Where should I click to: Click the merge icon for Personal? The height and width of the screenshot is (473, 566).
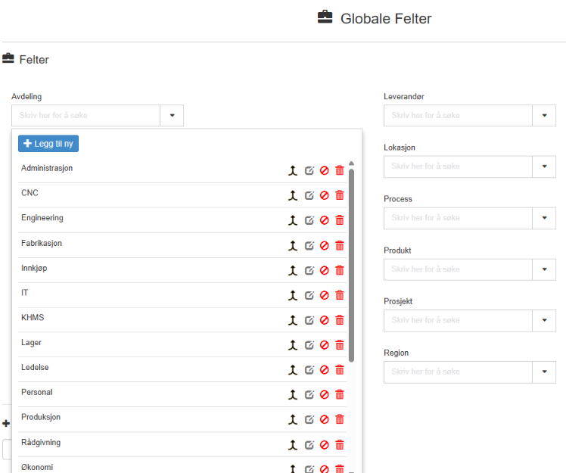(x=293, y=394)
